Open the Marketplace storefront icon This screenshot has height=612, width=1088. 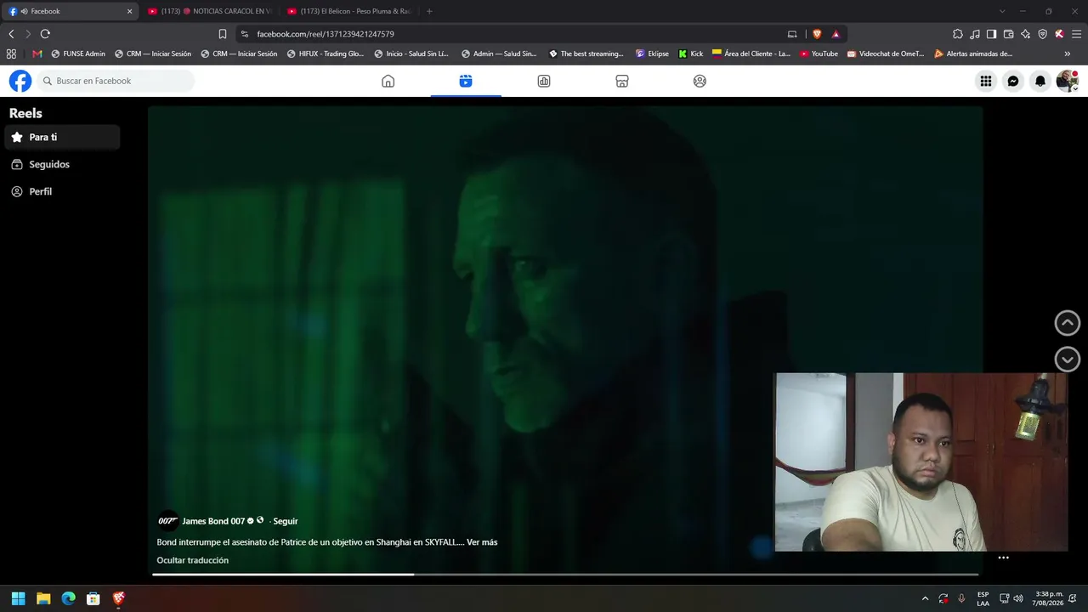tap(622, 81)
